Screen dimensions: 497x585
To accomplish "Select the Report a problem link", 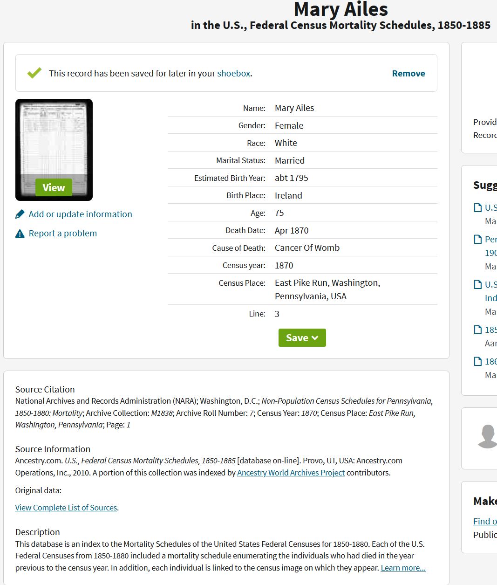I will [x=63, y=234].
